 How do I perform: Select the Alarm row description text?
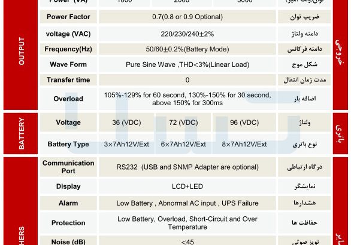(x=187, y=203)
